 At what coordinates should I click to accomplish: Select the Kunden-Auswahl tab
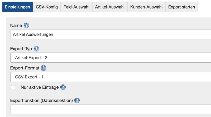(x=146, y=7)
